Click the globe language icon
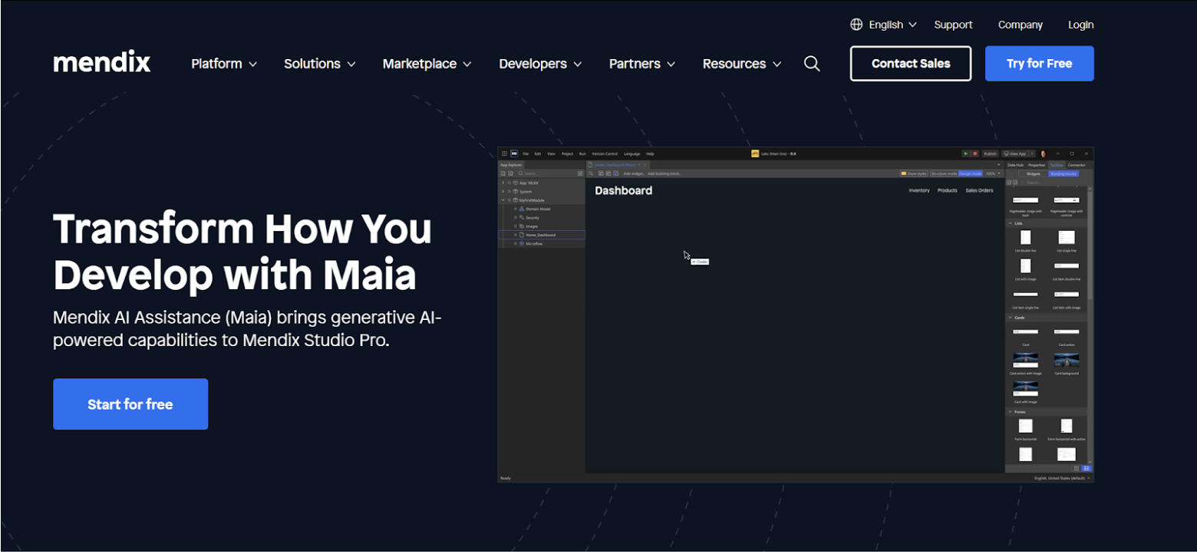This screenshot has width=1197, height=554. click(x=856, y=25)
